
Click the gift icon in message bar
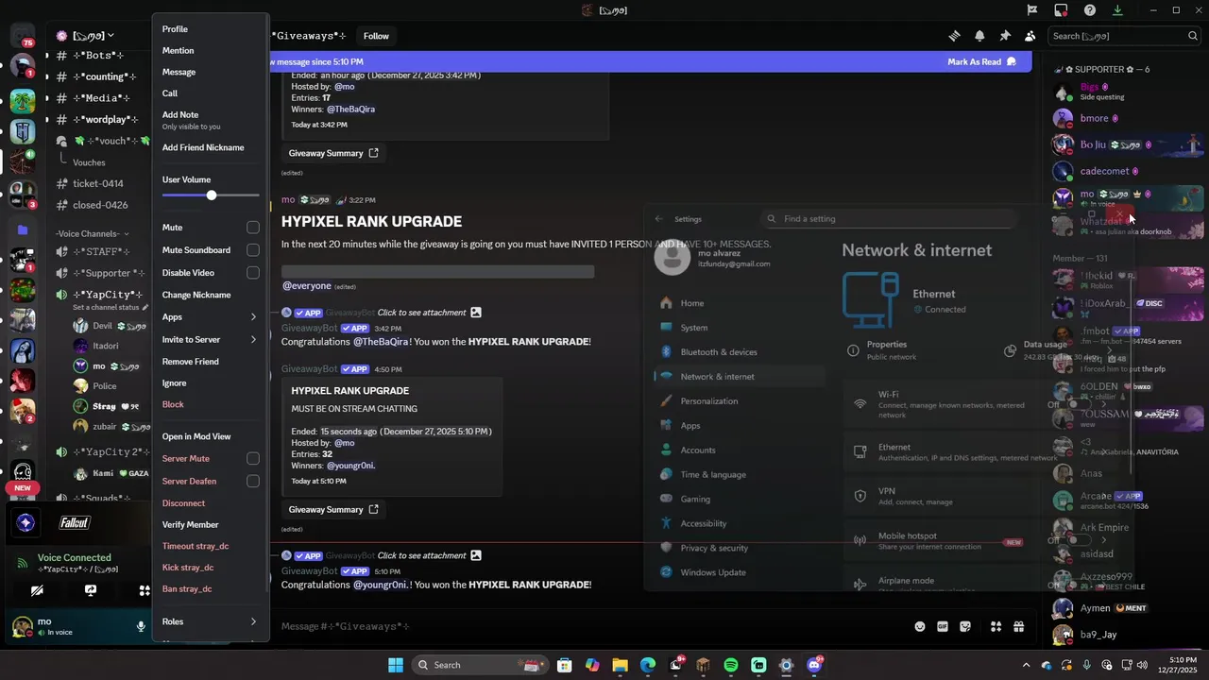tap(1018, 626)
